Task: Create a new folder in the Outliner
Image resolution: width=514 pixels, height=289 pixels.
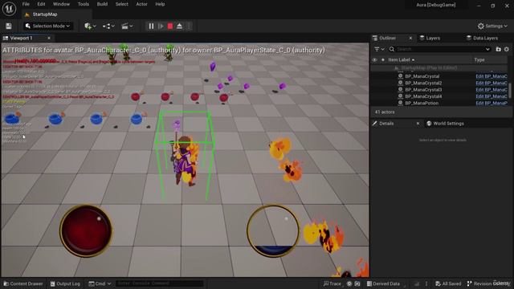Action: (x=498, y=49)
